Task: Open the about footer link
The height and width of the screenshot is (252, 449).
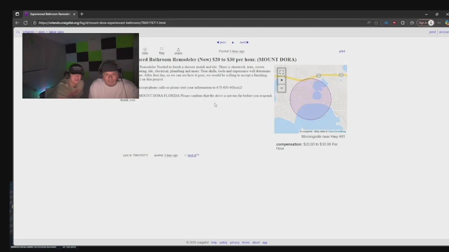Action: click(256, 243)
